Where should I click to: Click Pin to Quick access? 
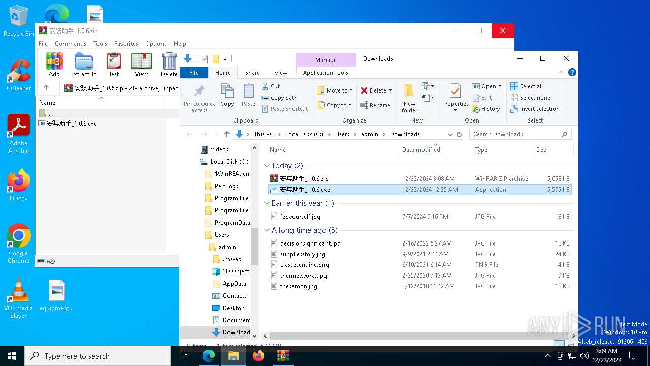[200, 99]
